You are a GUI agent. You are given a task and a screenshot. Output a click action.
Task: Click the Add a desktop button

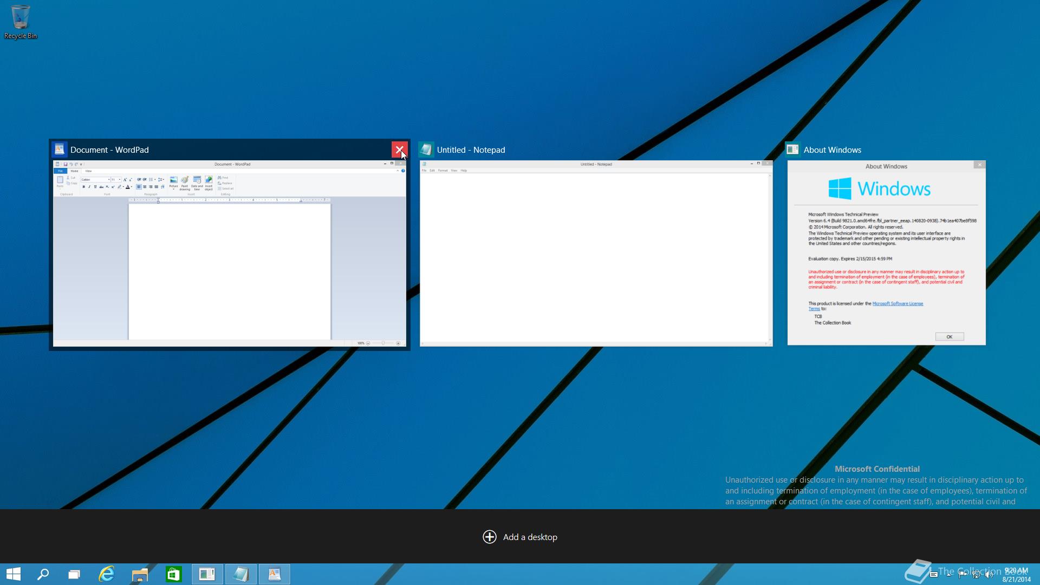(x=520, y=537)
